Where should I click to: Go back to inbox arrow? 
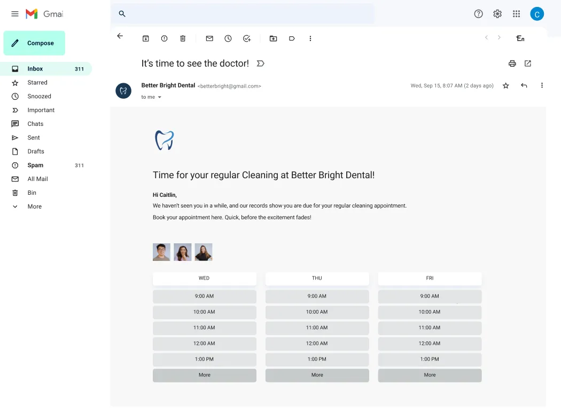pyautogui.click(x=120, y=36)
